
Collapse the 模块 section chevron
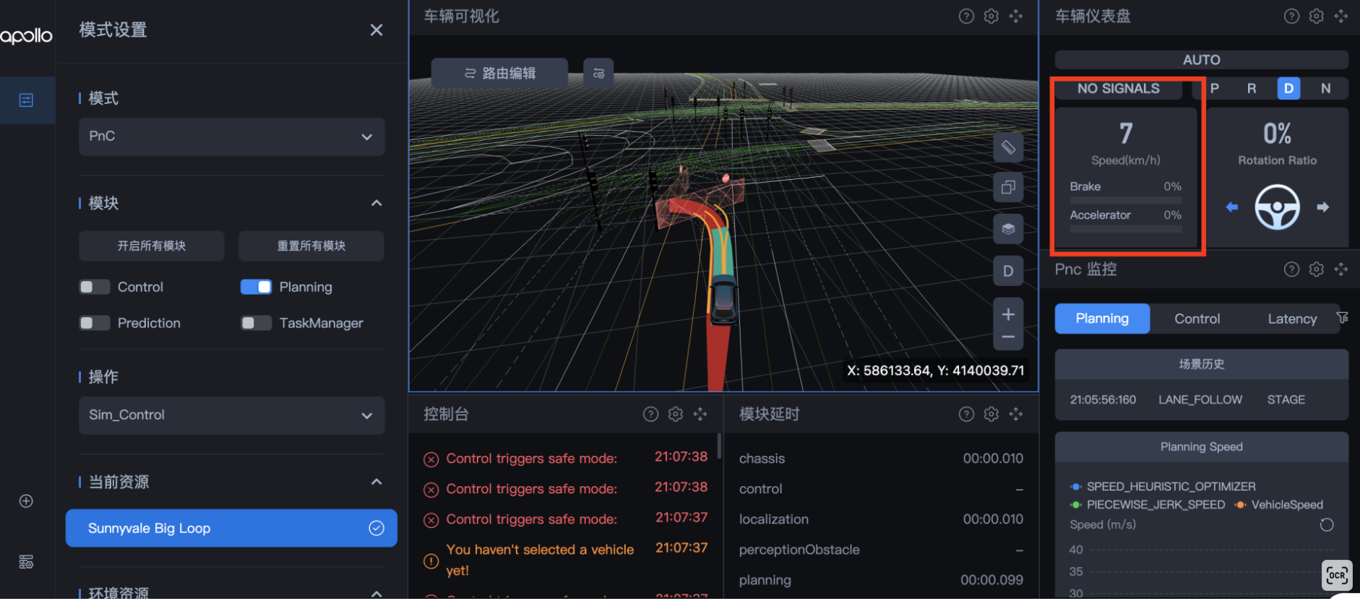click(x=376, y=203)
